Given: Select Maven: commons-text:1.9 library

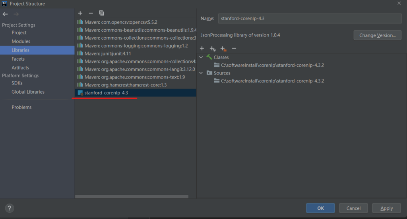Looking at the screenshot, I should point(136,77).
